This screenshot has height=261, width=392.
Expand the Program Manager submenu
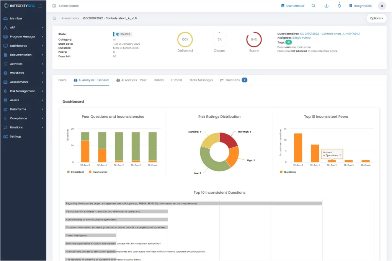(x=22, y=37)
